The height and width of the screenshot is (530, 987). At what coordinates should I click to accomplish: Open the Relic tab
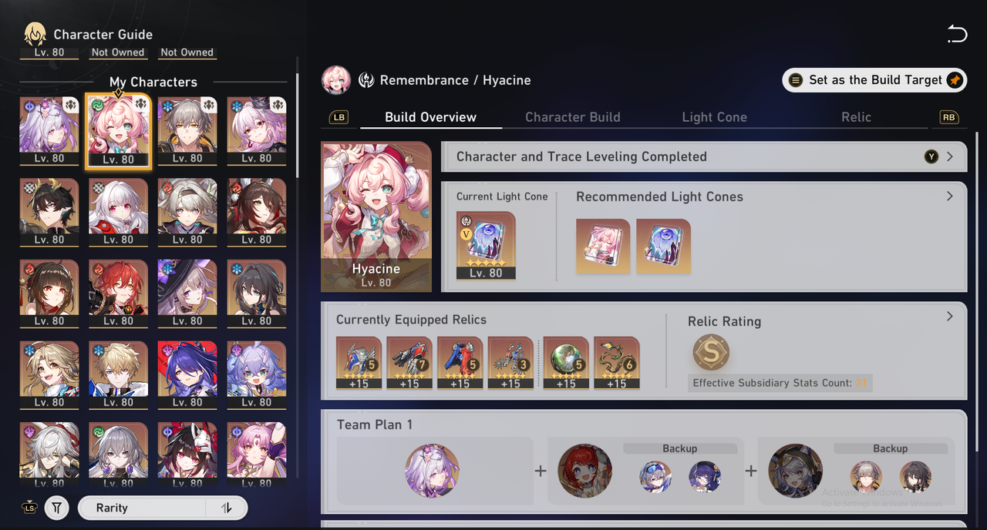pos(856,117)
